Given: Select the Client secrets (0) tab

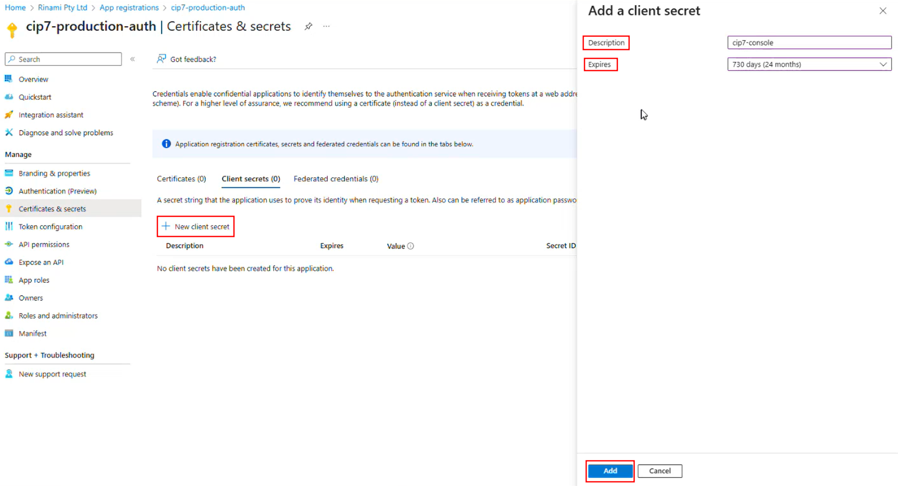Looking at the screenshot, I should pyautogui.click(x=251, y=179).
